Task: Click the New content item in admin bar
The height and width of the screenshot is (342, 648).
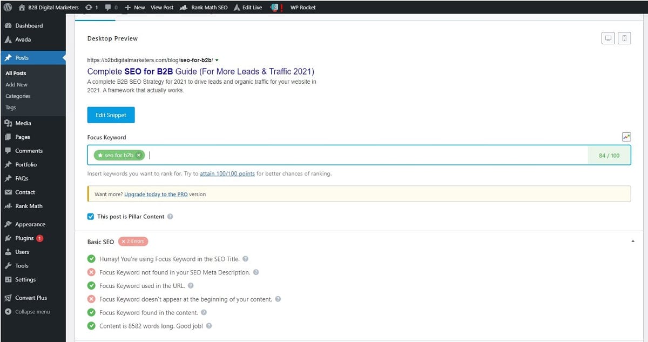Action: pyautogui.click(x=135, y=8)
